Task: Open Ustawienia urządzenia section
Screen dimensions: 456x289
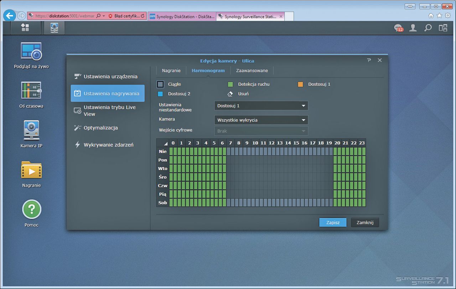Action: 108,77
